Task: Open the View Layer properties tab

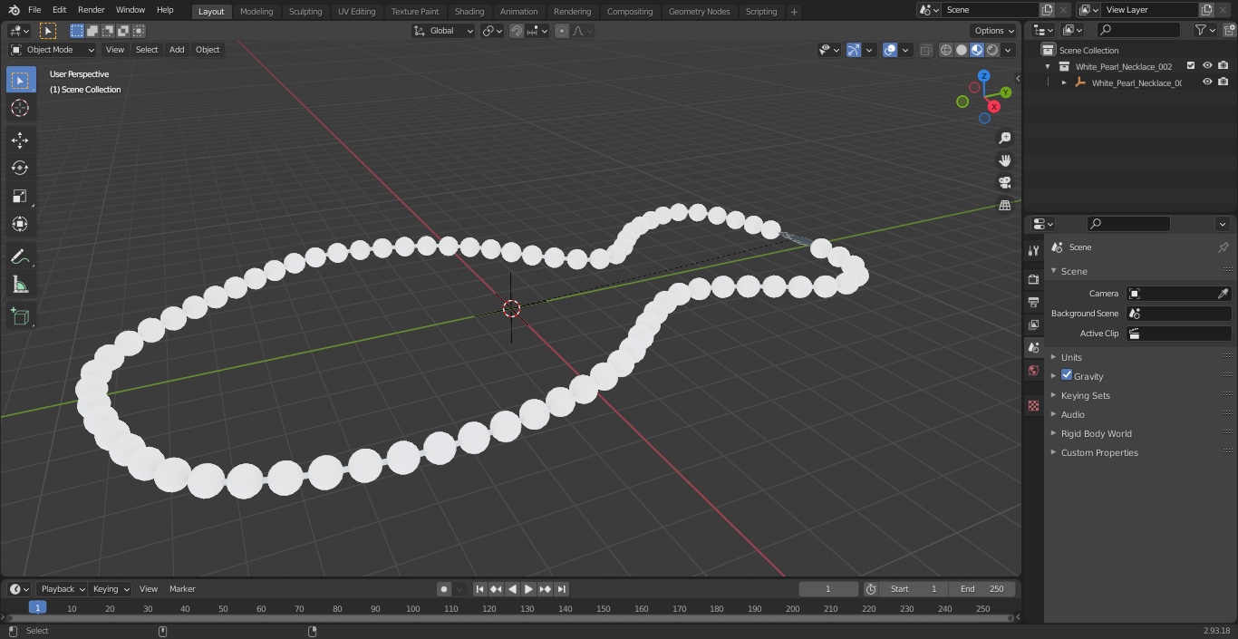Action: [x=1033, y=324]
